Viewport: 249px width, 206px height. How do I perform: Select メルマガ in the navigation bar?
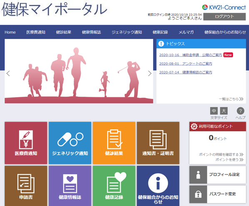coord(186,32)
